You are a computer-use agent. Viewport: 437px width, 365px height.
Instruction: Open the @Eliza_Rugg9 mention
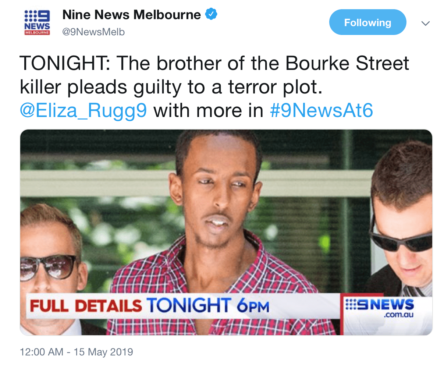(x=83, y=111)
